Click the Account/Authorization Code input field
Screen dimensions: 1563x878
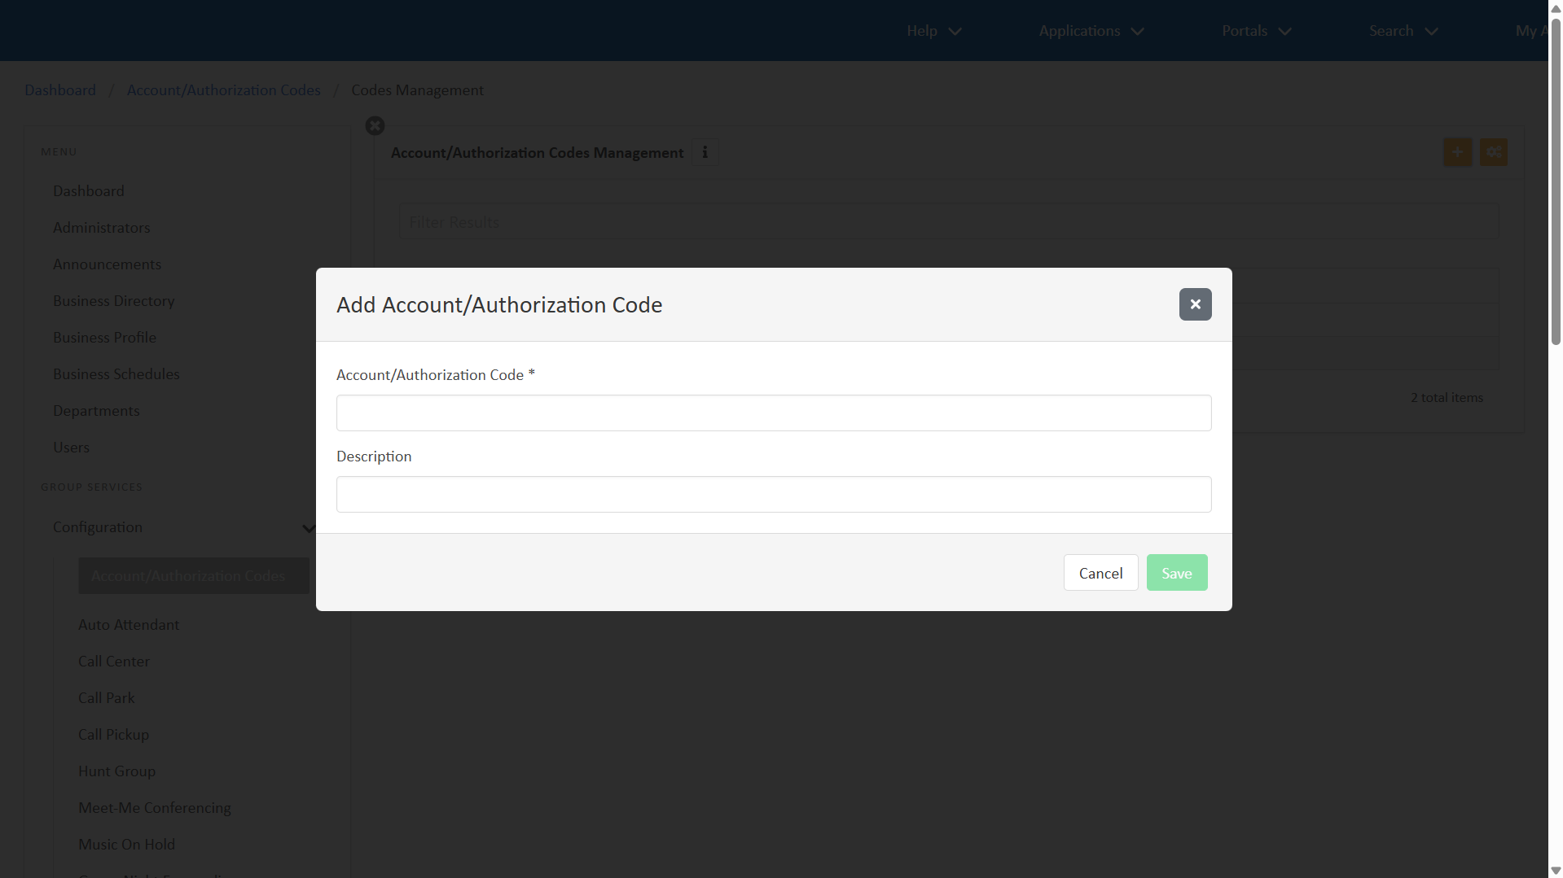click(x=773, y=413)
